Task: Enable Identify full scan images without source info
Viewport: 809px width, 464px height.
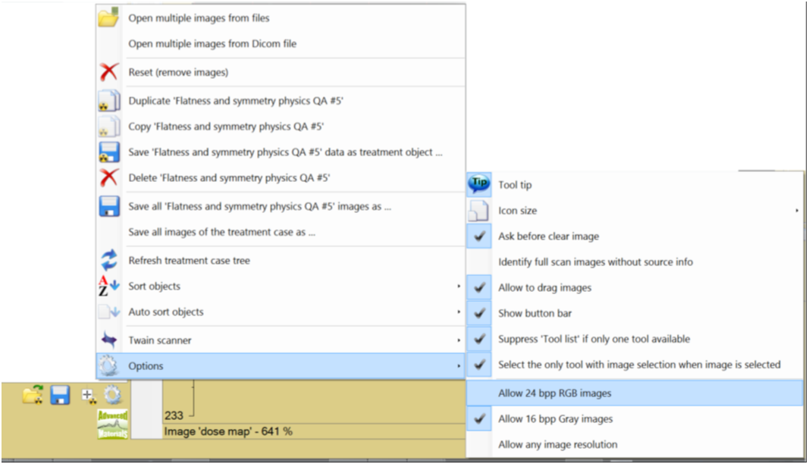Action: click(x=635, y=262)
